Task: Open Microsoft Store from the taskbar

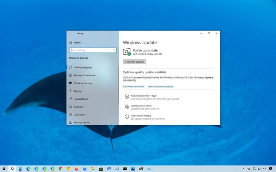Action: tap(101, 169)
